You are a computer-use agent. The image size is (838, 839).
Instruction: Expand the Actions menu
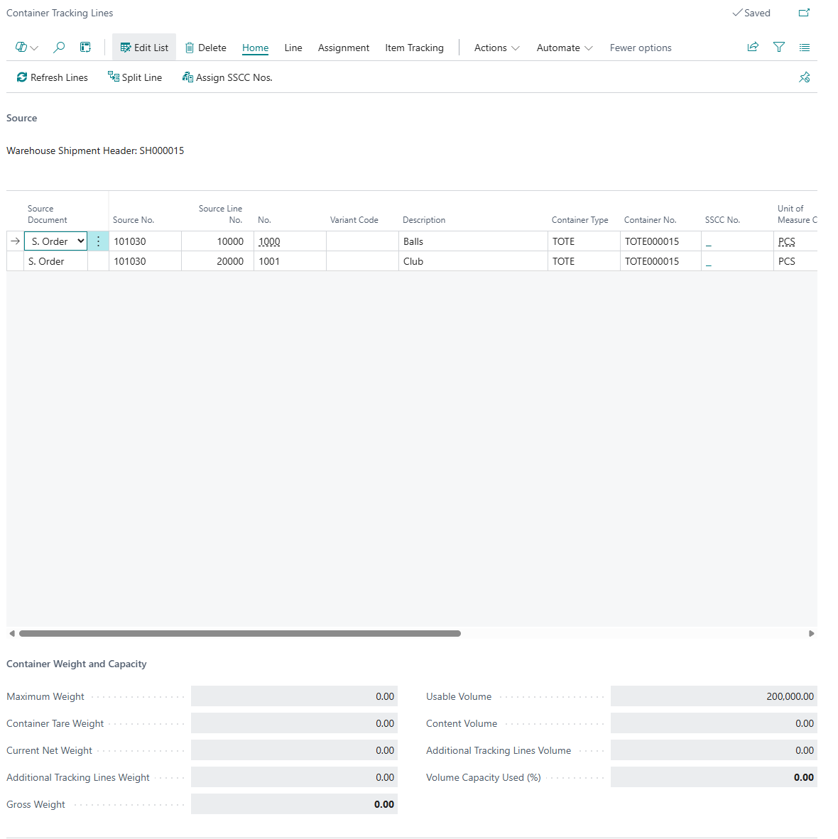tap(496, 48)
